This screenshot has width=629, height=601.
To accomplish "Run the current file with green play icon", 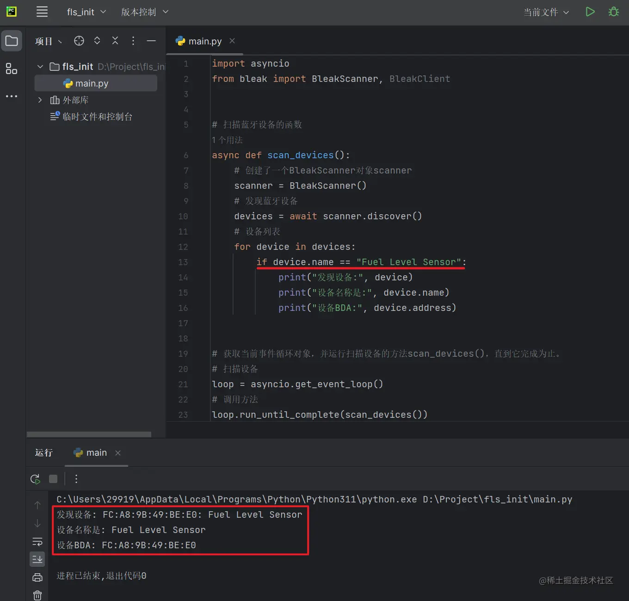I will coord(590,12).
